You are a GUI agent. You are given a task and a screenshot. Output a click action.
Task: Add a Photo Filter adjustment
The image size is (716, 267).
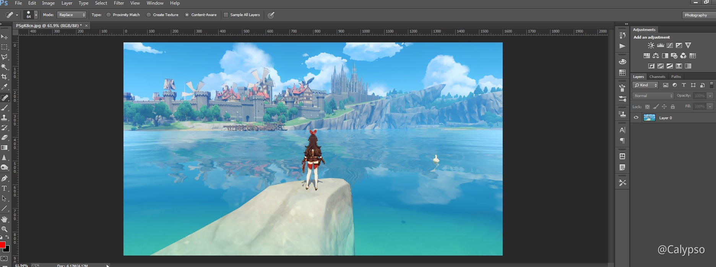click(674, 55)
